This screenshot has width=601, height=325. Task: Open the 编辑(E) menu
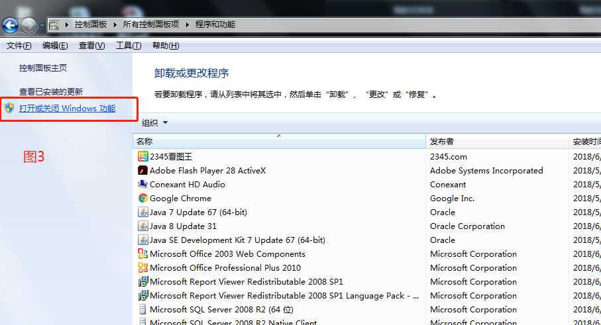(x=55, y=46)
